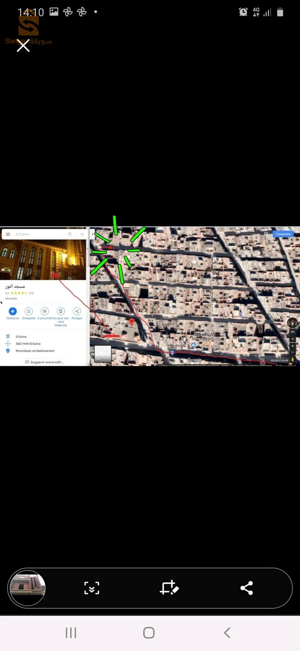300x651 pixels.
Task: Open the crop and edit tool
Action: point(169,588)
